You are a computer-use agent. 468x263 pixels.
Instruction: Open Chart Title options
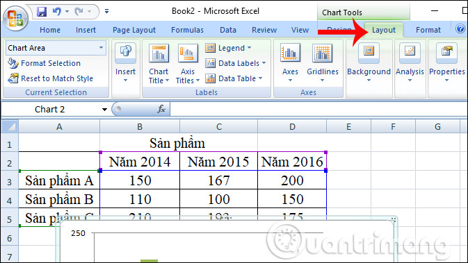point(159,63)
